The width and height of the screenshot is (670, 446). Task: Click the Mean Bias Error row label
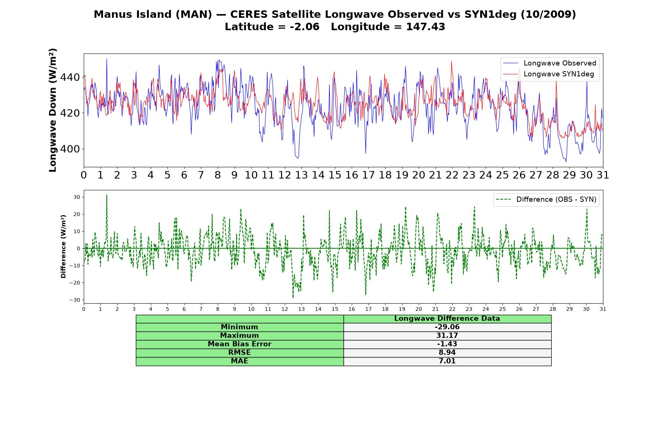coord(240,344)
